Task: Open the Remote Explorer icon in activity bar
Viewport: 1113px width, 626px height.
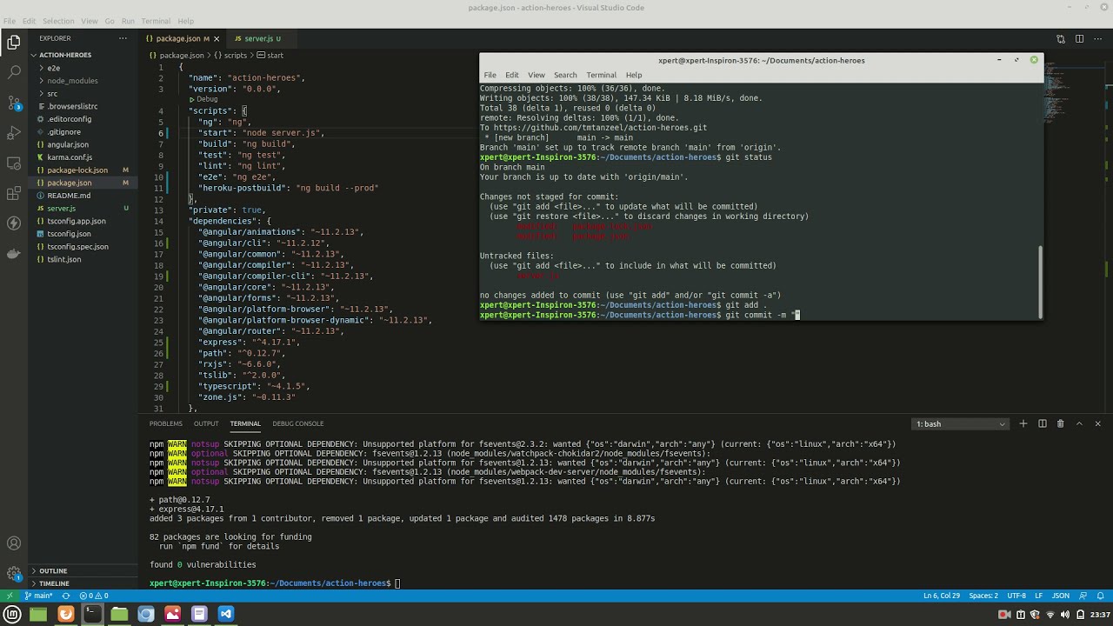Action: (13, 163)
